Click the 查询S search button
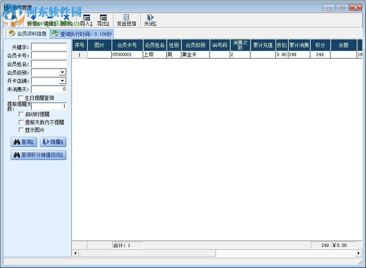The height and width of the screenshot is (268, 366). coord(24,142)
